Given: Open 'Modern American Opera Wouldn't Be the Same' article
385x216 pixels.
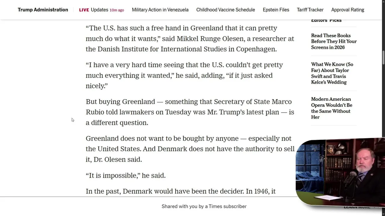Looking at the screenshot, I should [x=331, y=108].
